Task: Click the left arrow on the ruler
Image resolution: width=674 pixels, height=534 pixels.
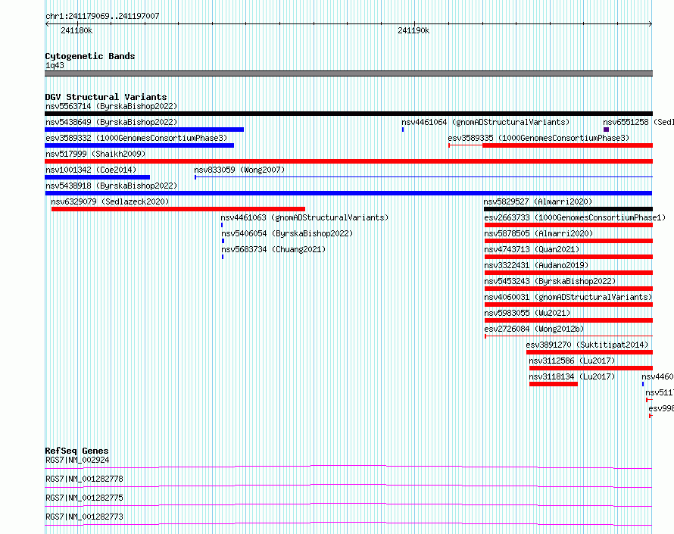Action: (x=47, y=24)
